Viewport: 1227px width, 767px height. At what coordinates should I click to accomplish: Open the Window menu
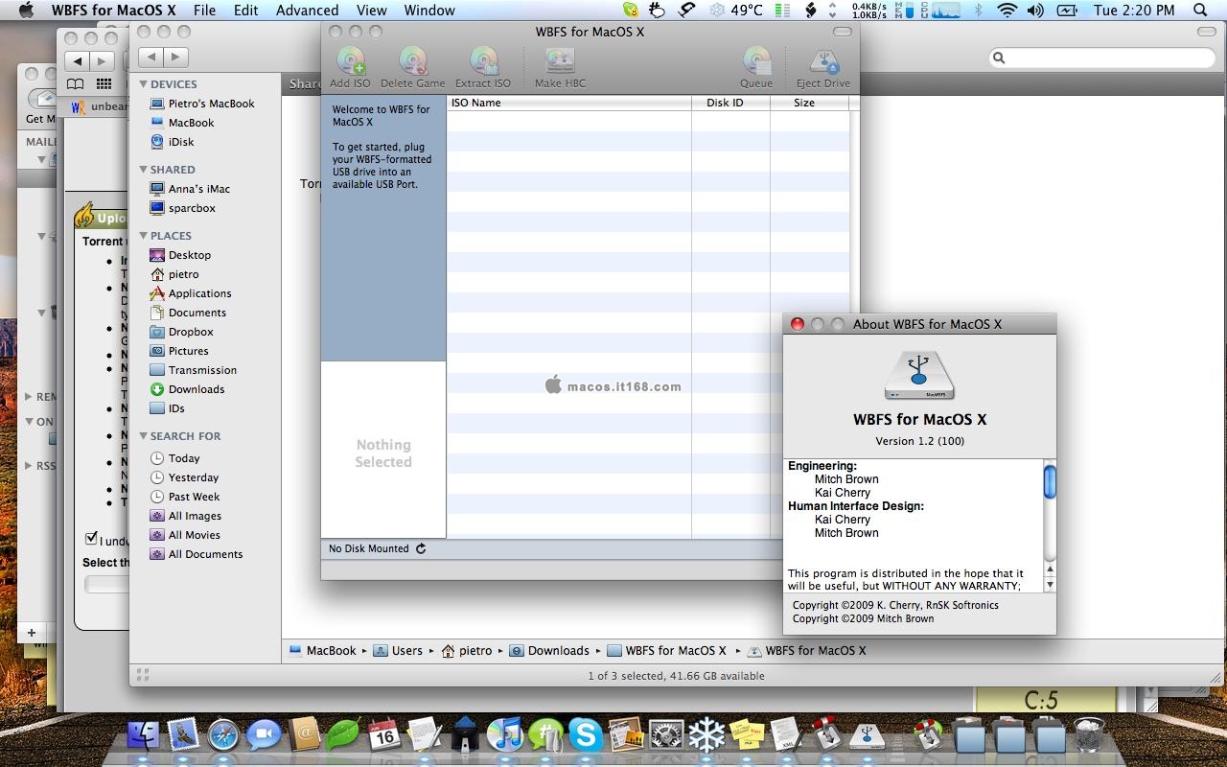pyautogui.click(x=428, y=11)
